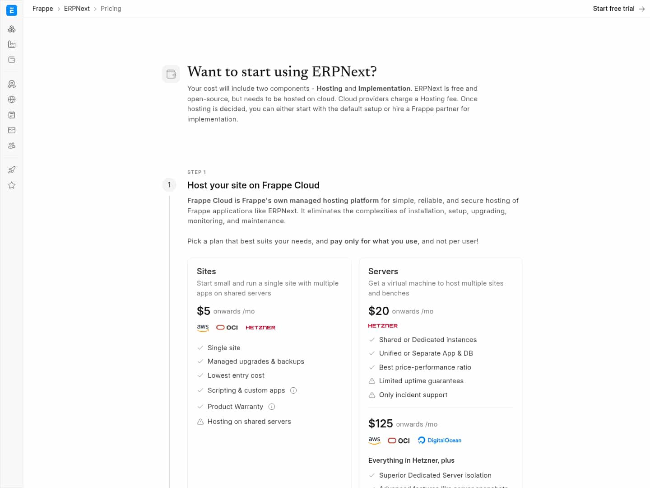Click the Start free trial link
650x488 pixels.
click(613, 9)
